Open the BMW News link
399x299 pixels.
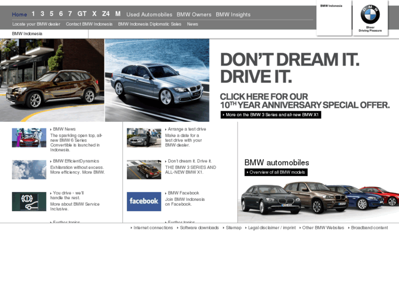tap(64, 129)
